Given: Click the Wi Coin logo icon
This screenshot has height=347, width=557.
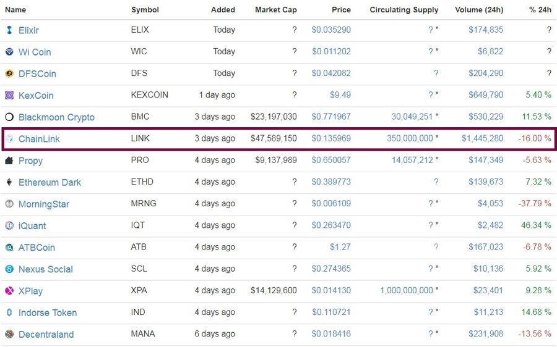Looking at the screenshot, I should coord(9,52).
